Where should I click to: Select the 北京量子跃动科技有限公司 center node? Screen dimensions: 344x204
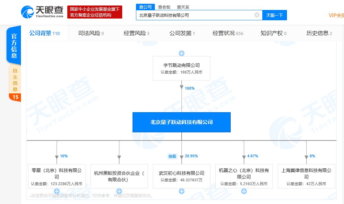coord(181,122)
